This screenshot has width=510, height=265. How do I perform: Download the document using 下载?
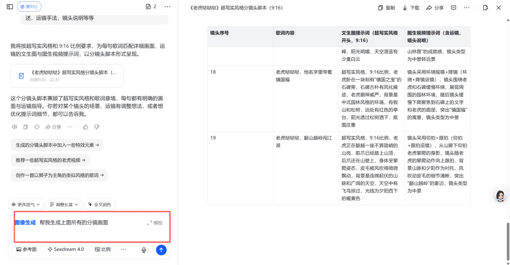pyautogui.click(x=410, y=8)
